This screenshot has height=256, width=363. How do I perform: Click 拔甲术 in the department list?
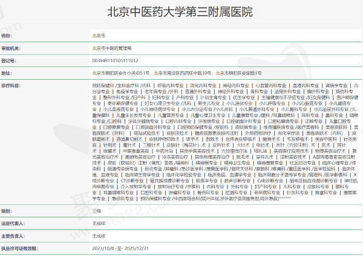192,139
